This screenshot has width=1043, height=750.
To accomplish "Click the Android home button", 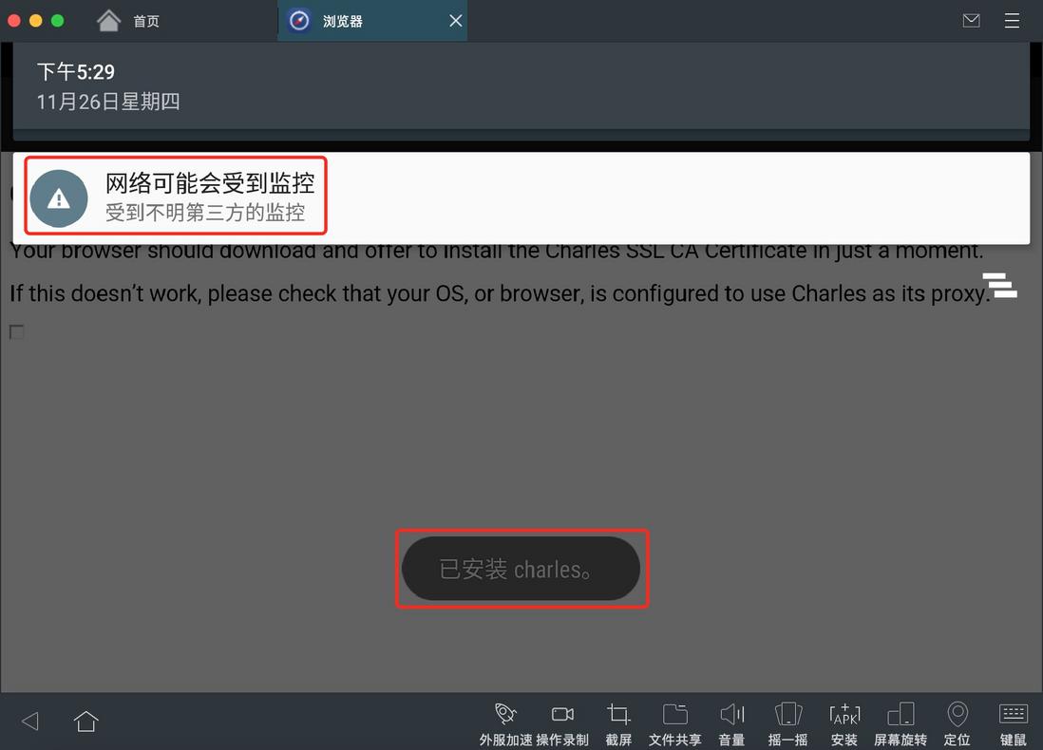I will [85, 721].
